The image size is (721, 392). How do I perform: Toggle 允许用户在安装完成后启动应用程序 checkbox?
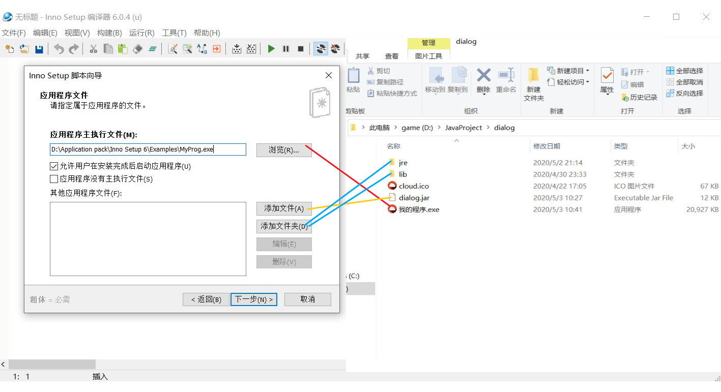click(x=54, y=166)
